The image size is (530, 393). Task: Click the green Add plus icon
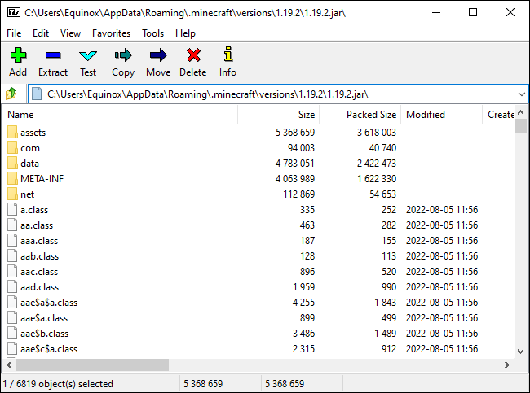click(18, 55)
